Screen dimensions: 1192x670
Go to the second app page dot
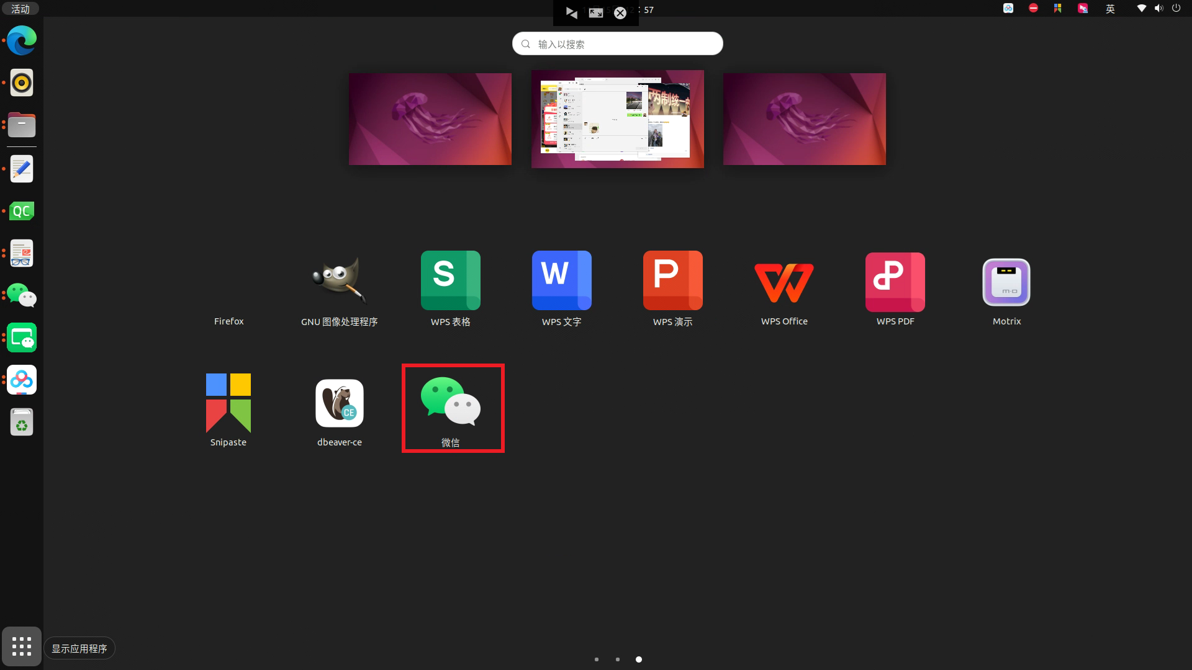click(x=618, y=659)
